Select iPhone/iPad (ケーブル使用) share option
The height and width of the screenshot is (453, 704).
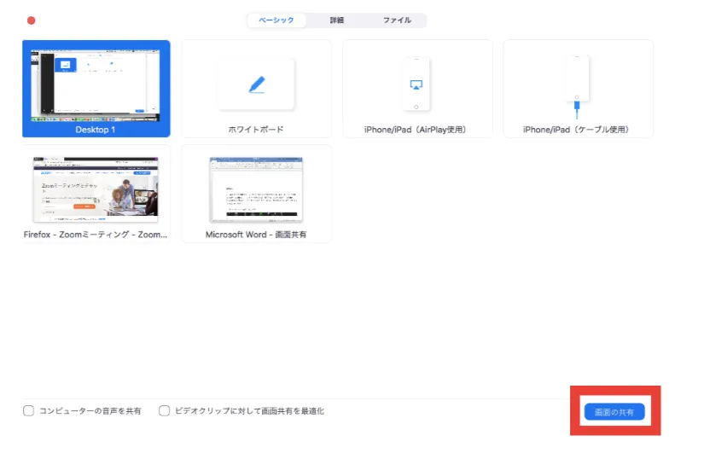578,89
